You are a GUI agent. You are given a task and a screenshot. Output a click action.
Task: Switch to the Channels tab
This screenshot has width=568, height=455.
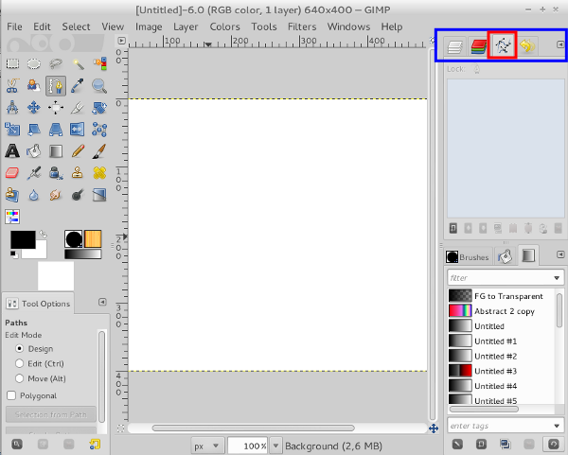click(x=478, y=46)
